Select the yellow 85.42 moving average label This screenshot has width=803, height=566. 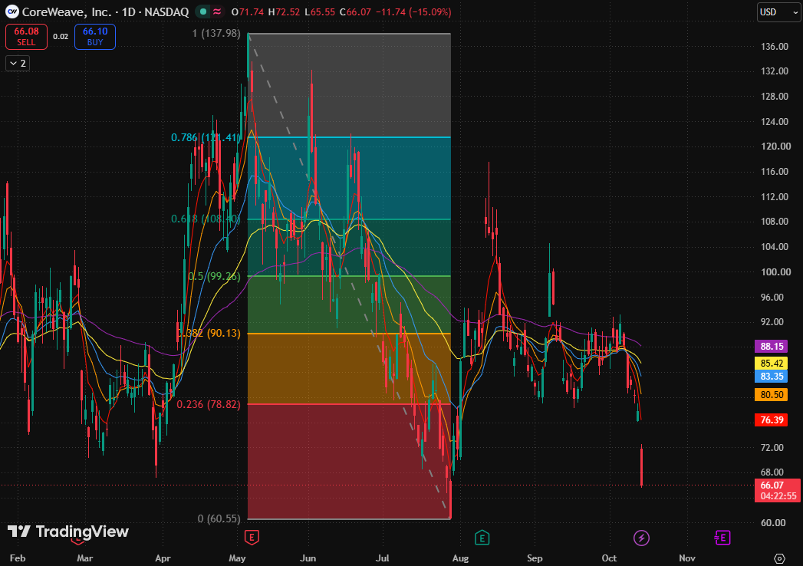pyautogui.click(x=772, y=364)
